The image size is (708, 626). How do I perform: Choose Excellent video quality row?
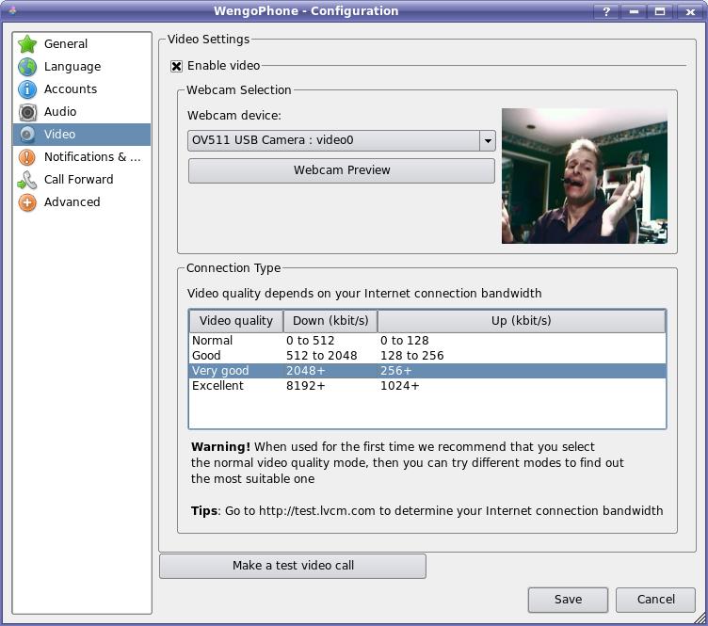pyautogui.click(x=217, y=386)
